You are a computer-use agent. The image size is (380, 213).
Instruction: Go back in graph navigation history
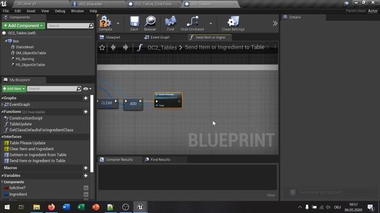[113, 47]
